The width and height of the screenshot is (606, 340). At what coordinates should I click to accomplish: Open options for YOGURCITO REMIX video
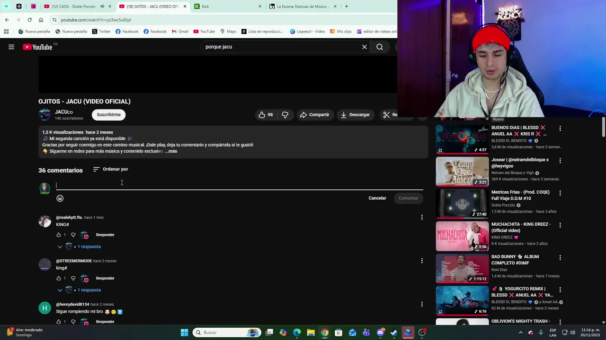tap(560, 289)
